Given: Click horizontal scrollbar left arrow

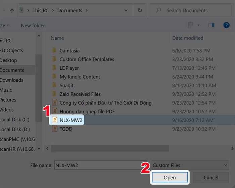Looking at the screenshot, I should [x=47, y=148].
